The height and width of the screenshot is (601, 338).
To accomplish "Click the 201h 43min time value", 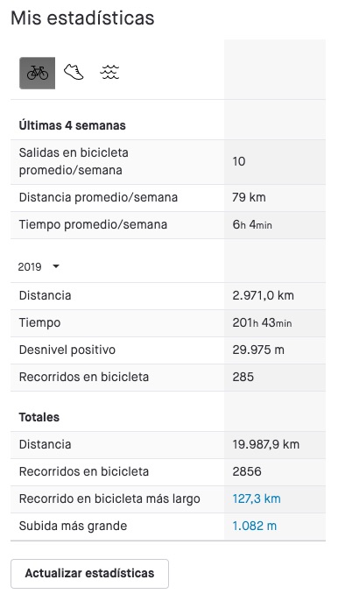I will 262,322.
